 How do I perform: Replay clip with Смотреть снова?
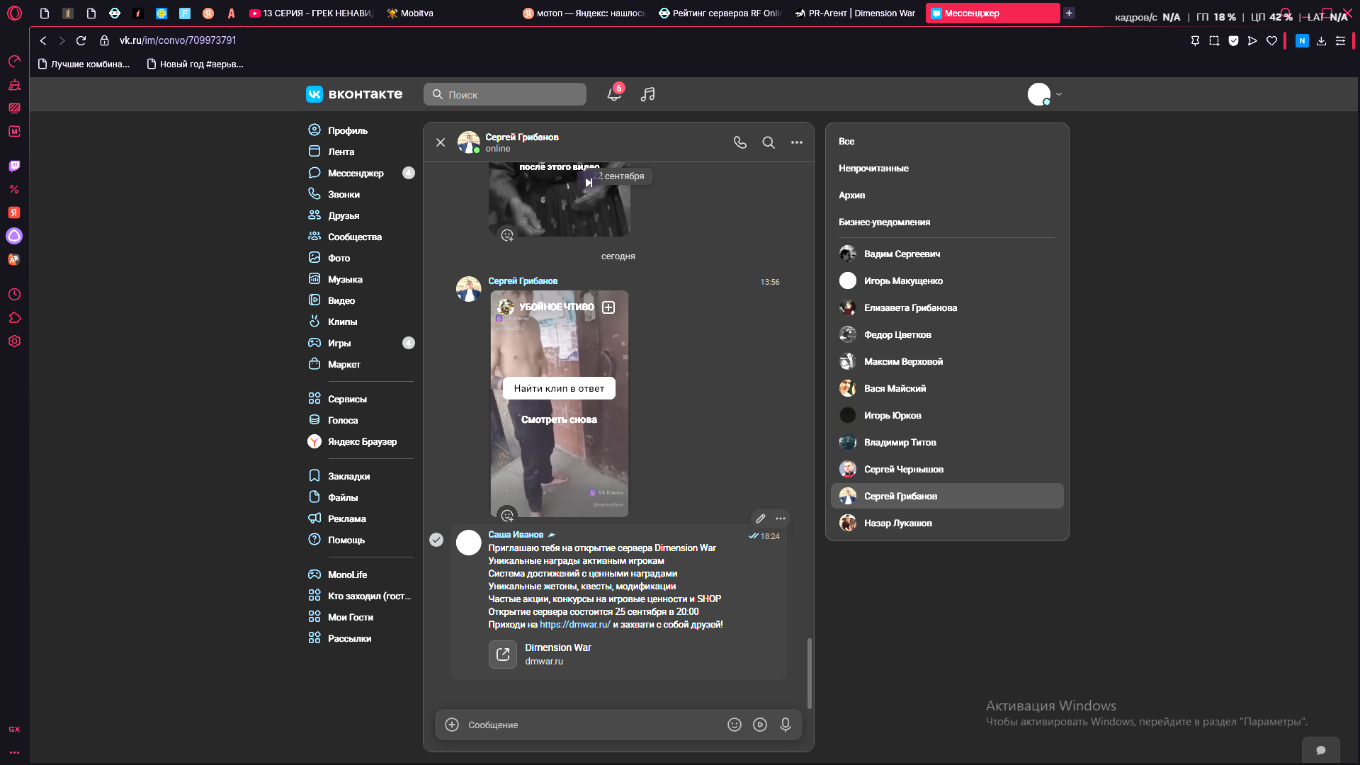pos(559,419)
